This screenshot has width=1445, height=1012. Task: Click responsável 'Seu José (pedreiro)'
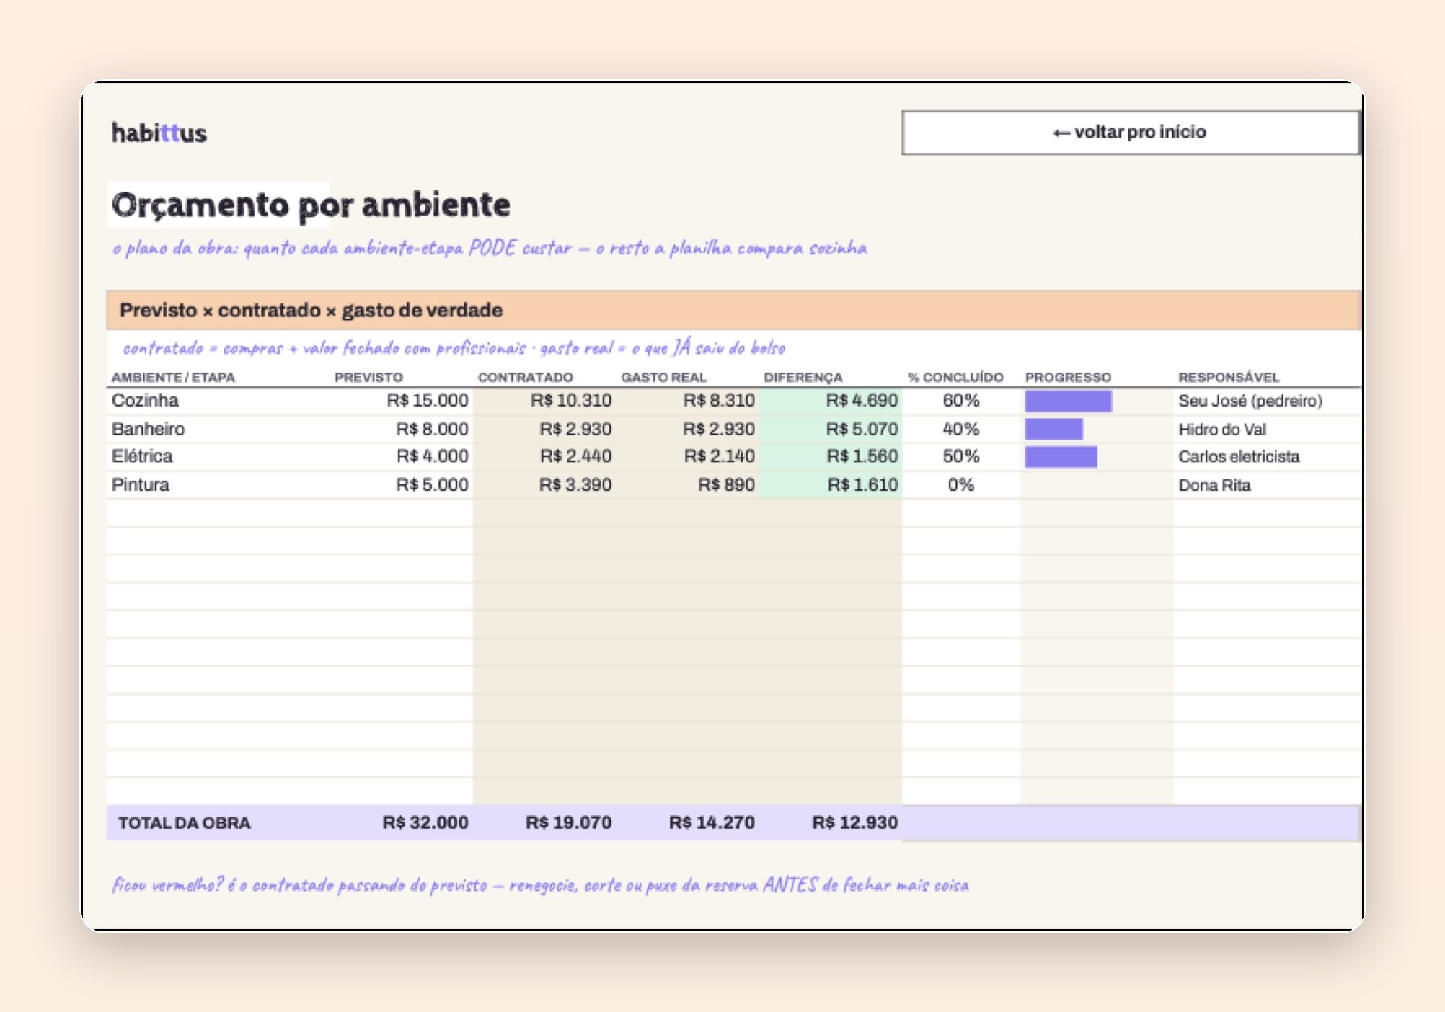(1250, 401)
